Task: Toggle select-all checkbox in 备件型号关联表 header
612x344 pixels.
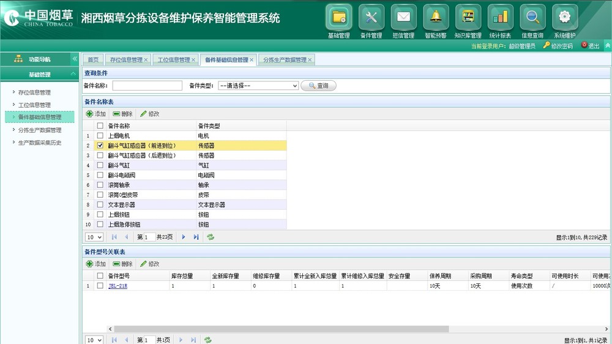Action: pos(100,275)
